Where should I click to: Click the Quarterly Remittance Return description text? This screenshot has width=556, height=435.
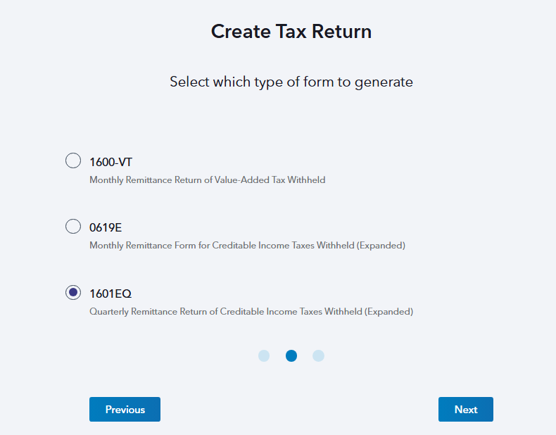pyautogui.click(x=251, y=311)
